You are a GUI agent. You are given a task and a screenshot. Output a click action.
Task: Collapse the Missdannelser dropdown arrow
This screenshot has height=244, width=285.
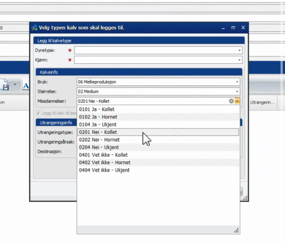(x=237, y=101)
